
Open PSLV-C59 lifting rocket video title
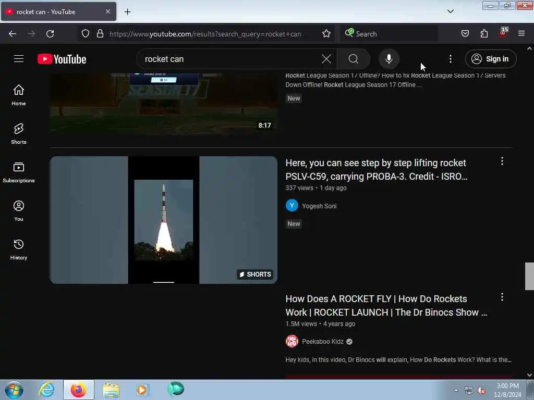click(x=377, y=170)
